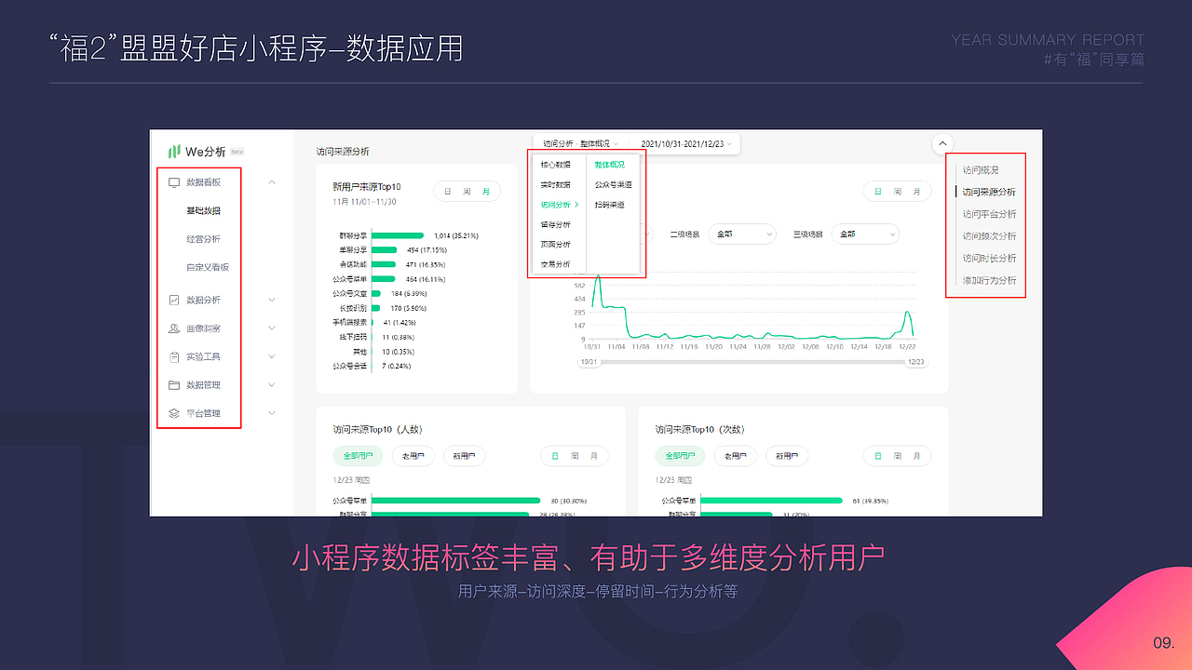Select 基础数据 under 数据看板
The image size is (1192, 670).
pyautogui.click(x=203, y=211)
